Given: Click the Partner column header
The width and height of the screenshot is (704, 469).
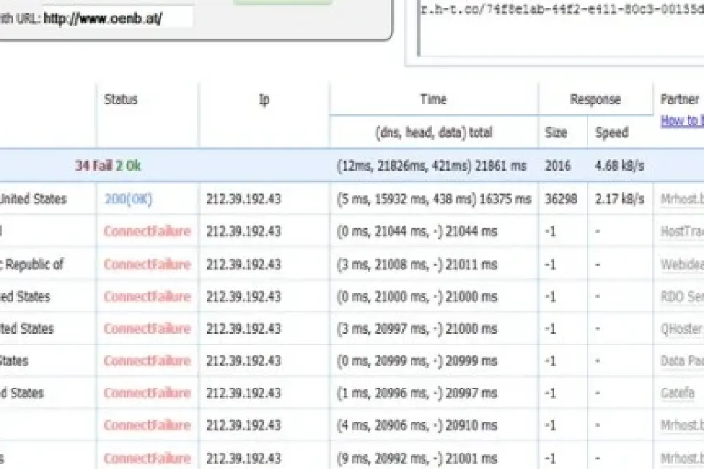Looking at the screenshot, I should point(680,100).
